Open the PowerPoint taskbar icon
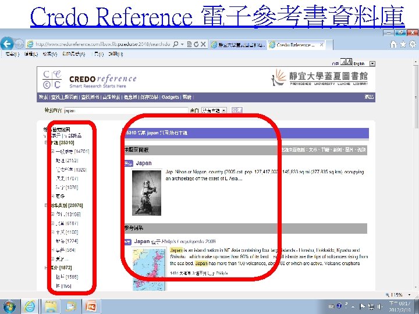The image size is (419, 314). (91, 306)
